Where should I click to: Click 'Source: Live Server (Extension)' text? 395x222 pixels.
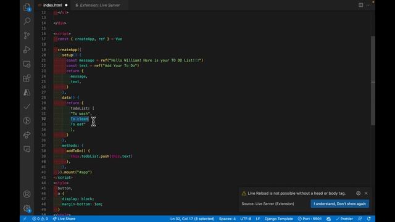click(268, 203)
